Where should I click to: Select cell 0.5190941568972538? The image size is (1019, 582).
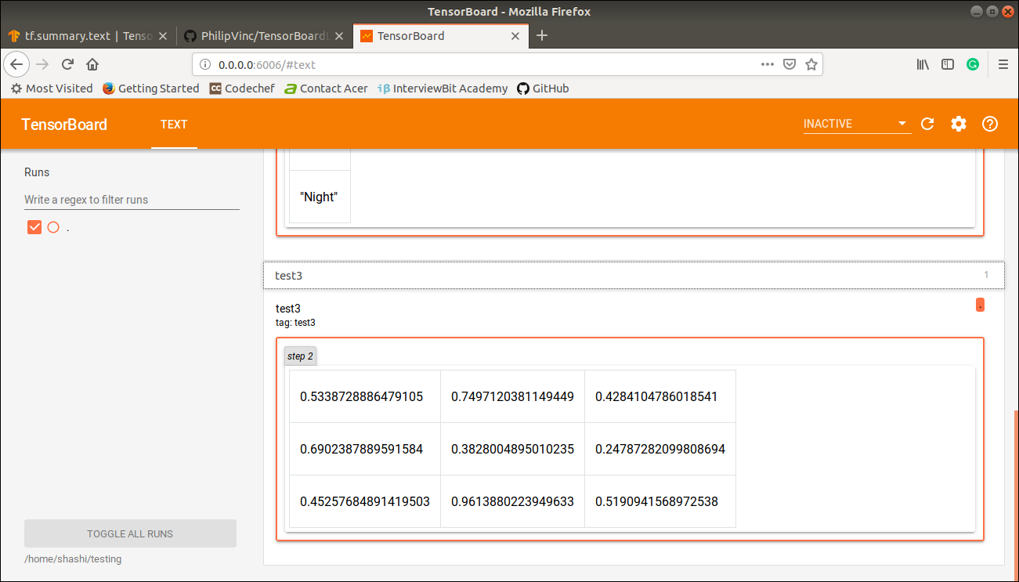point(660,501)
